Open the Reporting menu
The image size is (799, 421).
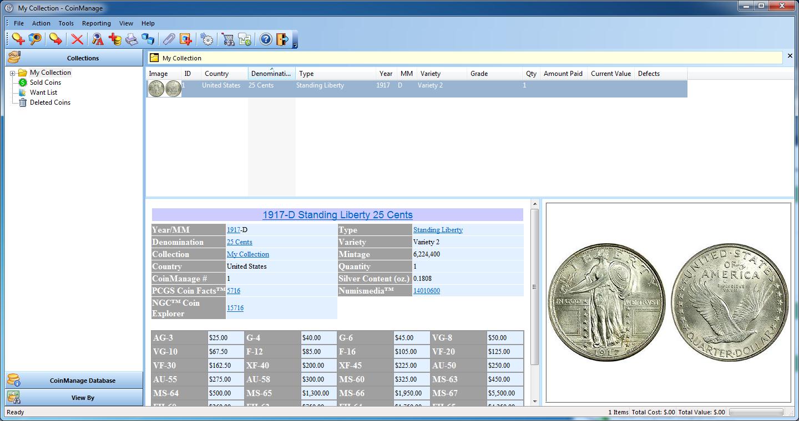point(97,23)
